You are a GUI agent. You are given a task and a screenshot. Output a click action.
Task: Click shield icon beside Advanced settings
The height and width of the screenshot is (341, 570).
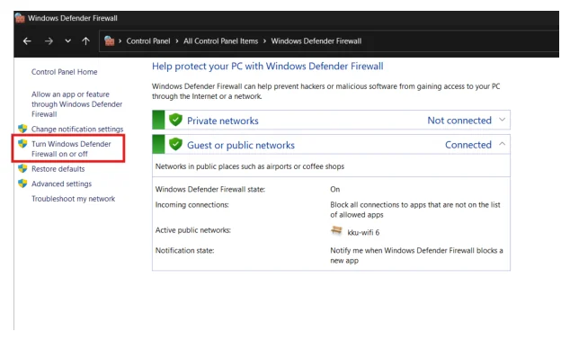point(22,184)
